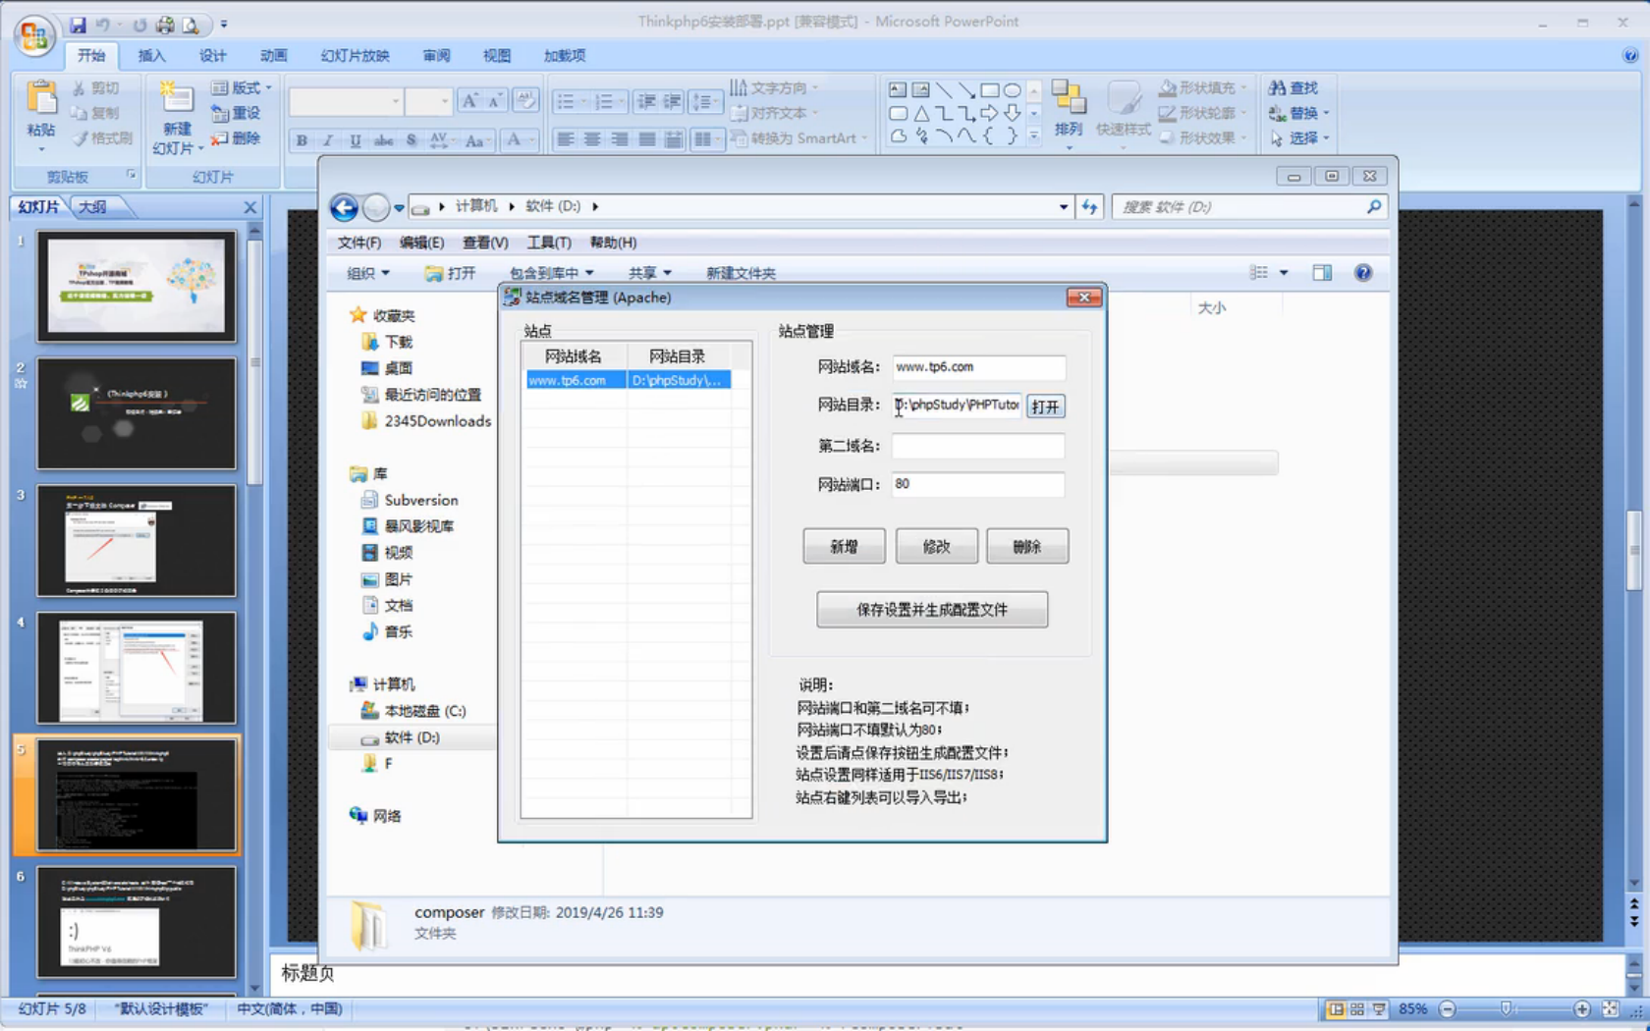
Task: Save presentation via quick access toolbar
Action: pos(78,25)
